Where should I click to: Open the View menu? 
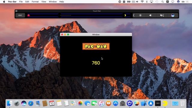[x=44, y=1]
